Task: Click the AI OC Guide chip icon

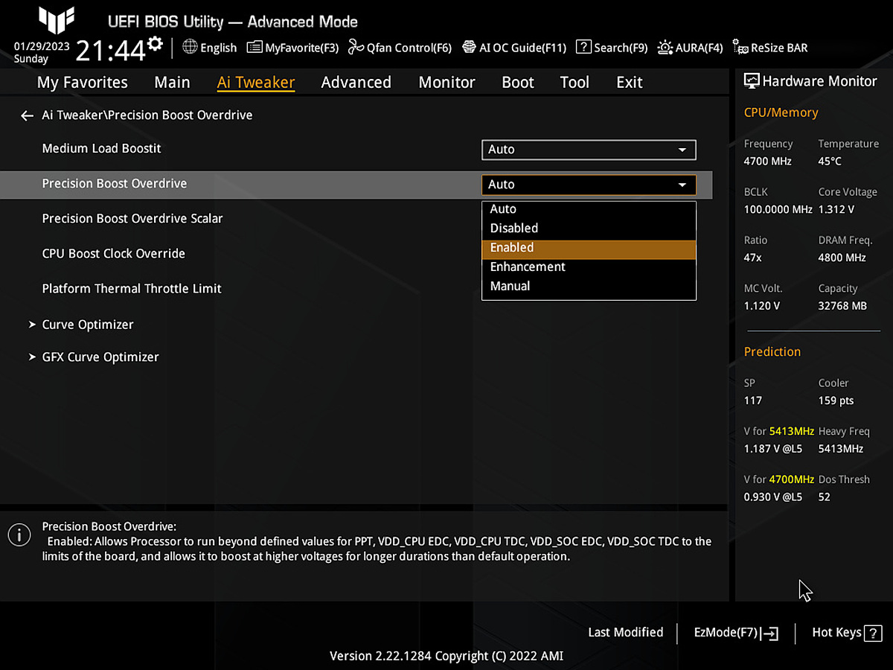Action: click(469, 47)
